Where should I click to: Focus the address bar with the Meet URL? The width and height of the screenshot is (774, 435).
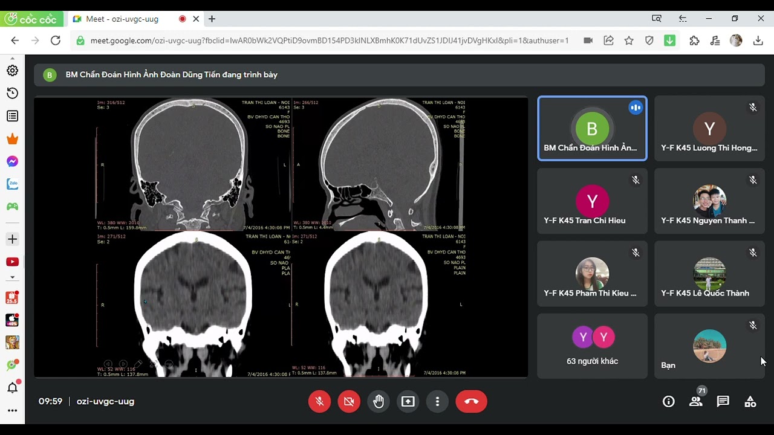(330, 40)
